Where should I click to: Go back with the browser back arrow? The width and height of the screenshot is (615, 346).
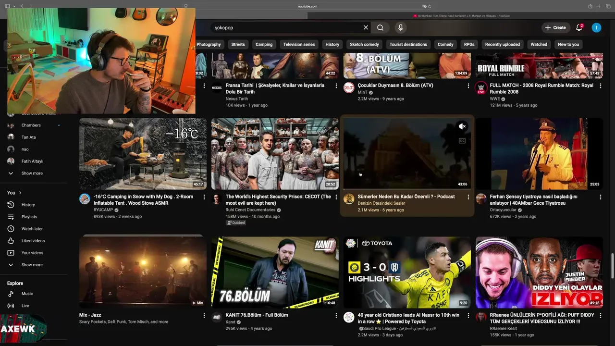coord(22,6)
